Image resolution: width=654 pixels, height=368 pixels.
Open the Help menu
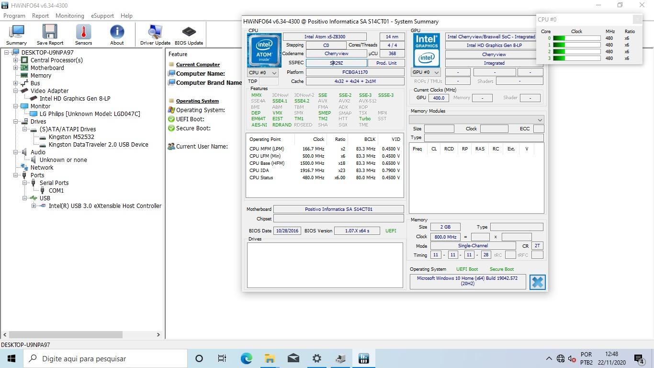tap(126, 15)
